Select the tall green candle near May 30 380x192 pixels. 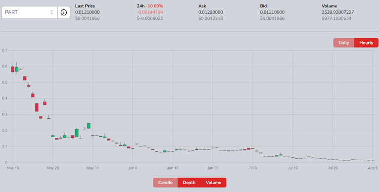(89, 126)
